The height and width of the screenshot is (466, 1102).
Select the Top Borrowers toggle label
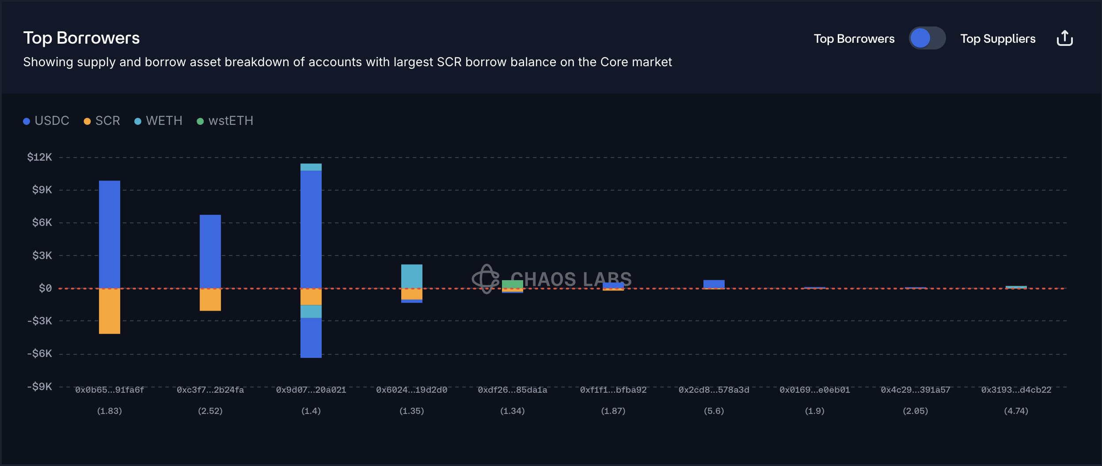[x=854, y=39]
